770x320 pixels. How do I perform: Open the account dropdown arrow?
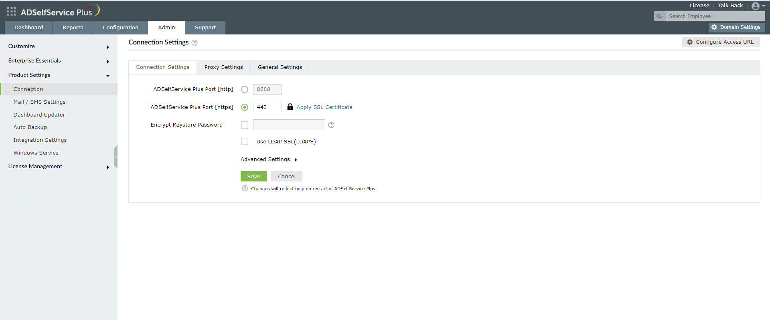pyautogui.click(x=764, y=6)
